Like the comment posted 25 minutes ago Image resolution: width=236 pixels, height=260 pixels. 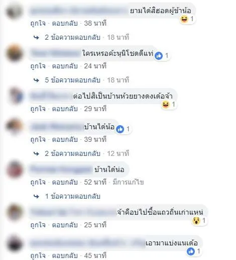pos(38,225)
